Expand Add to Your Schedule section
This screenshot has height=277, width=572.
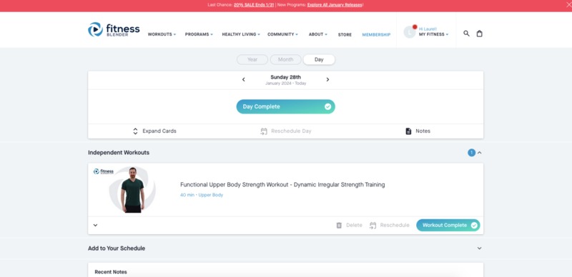pyautogui.click(x=479, y=248)
